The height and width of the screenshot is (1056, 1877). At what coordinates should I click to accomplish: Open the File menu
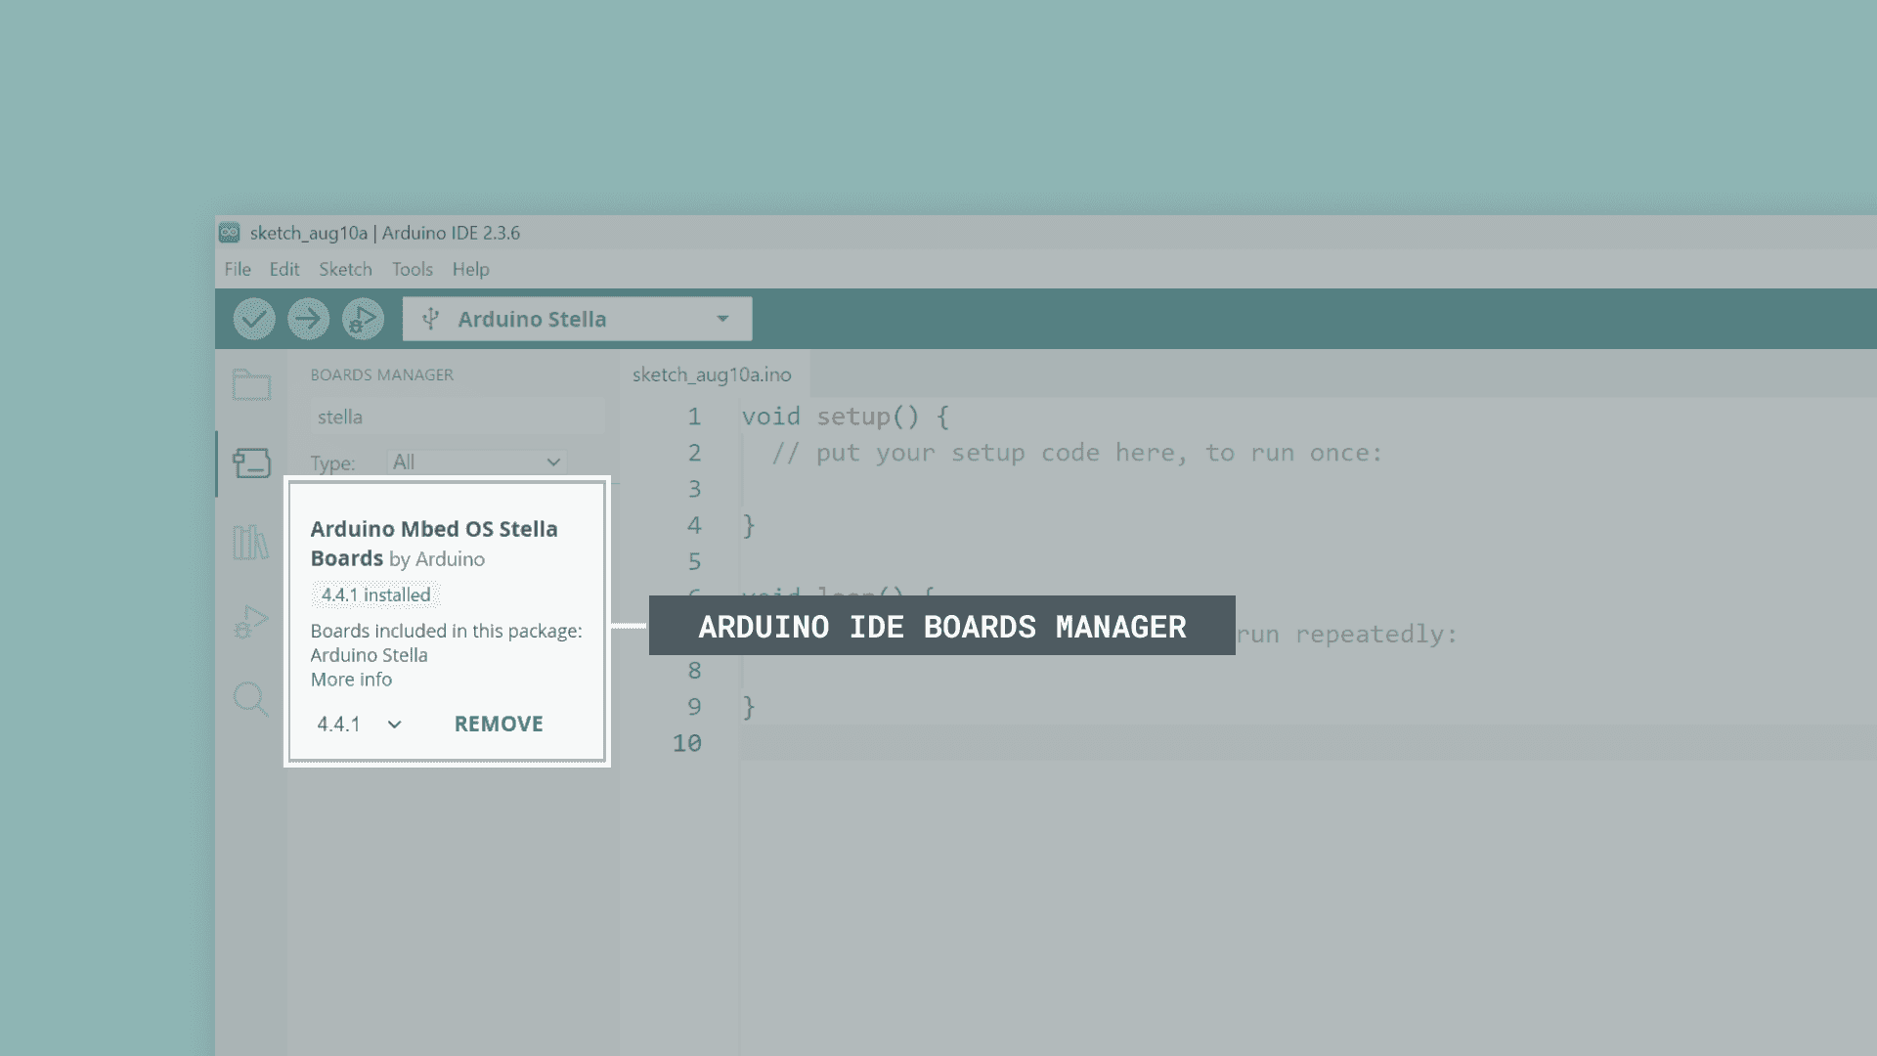pos(237,269)
